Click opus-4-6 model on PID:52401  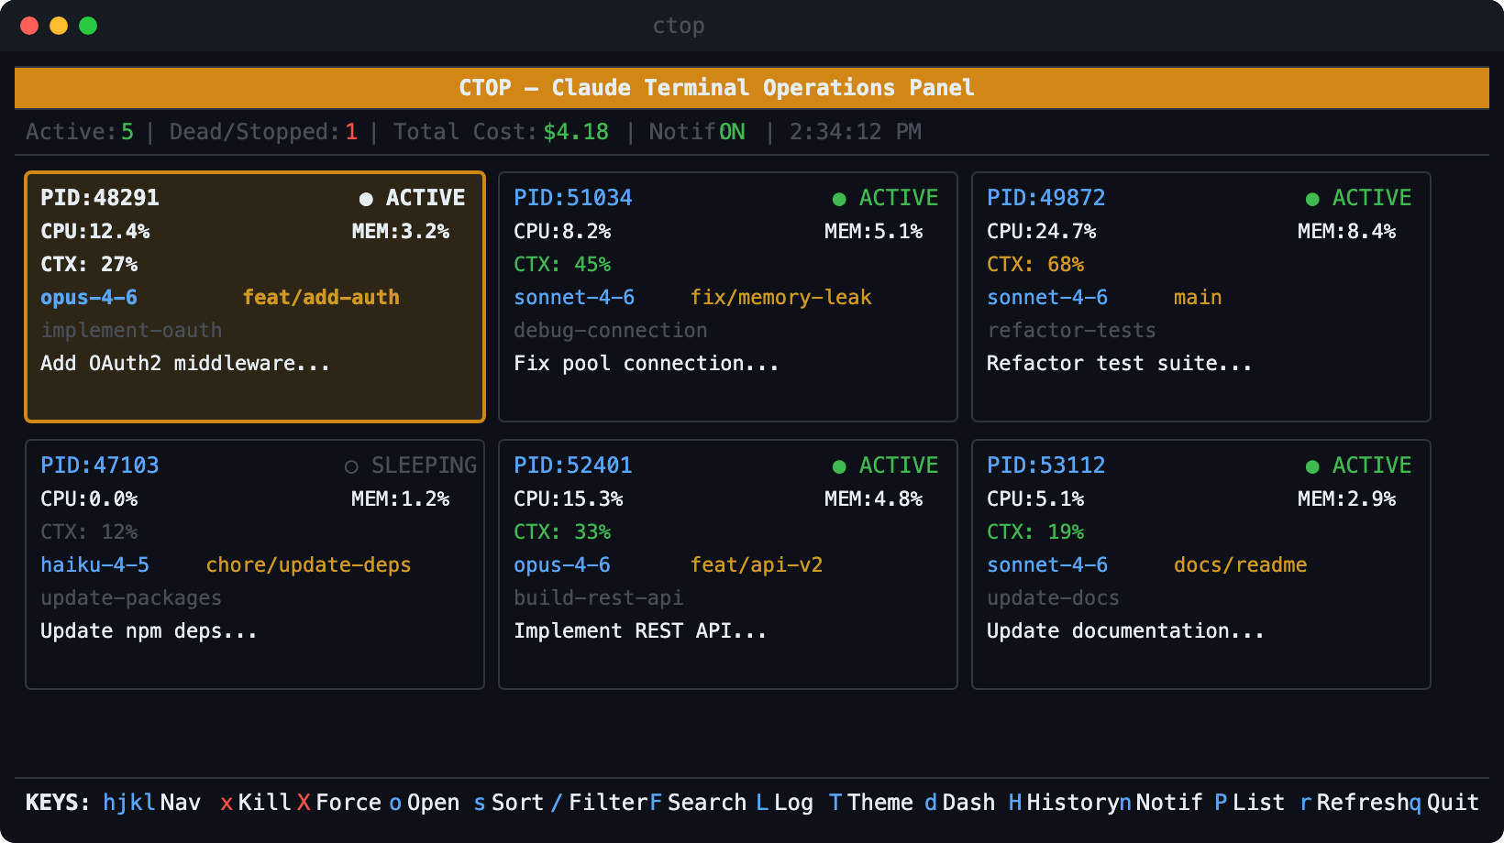pyautogui.click(x=562, y=565)
